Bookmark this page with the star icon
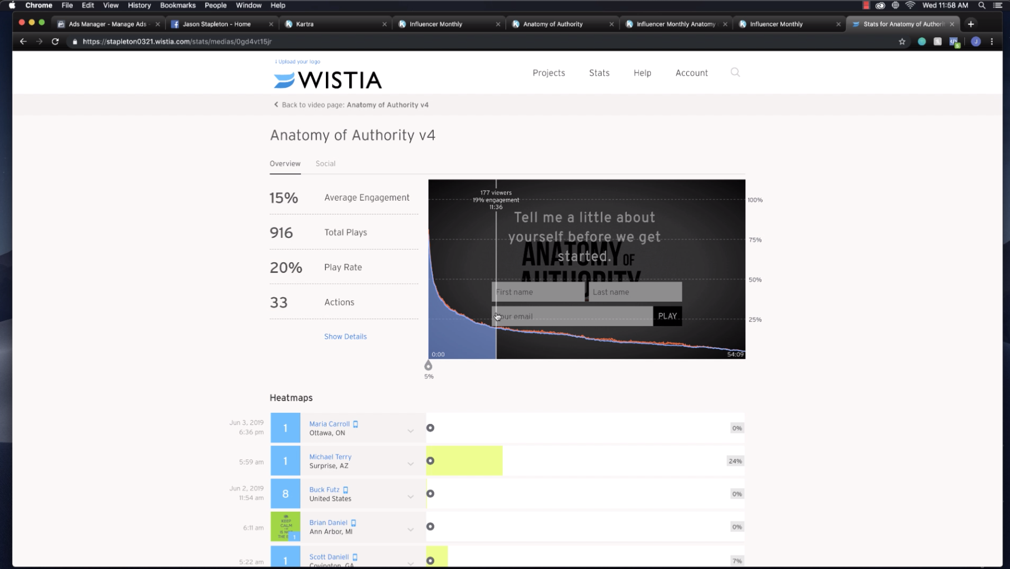Image resolution: width=1010 pixels, height=569 pixels. 902,42
